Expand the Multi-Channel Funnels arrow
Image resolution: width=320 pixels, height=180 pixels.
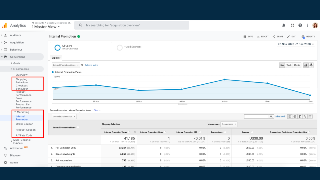(11, 141)
